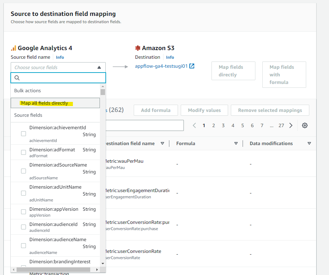Go to page 4 of mappings
Image resolution: width=329 pixels, height=275 pixels.
point(233,125)
